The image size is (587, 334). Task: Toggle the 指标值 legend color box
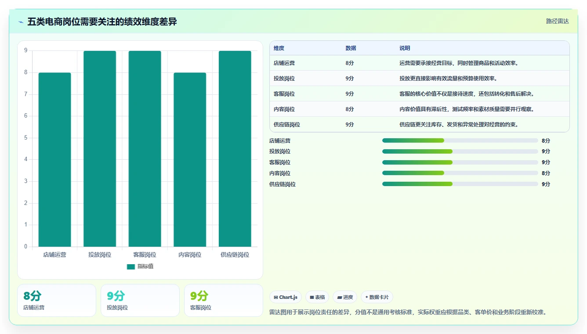coord(131,266)
